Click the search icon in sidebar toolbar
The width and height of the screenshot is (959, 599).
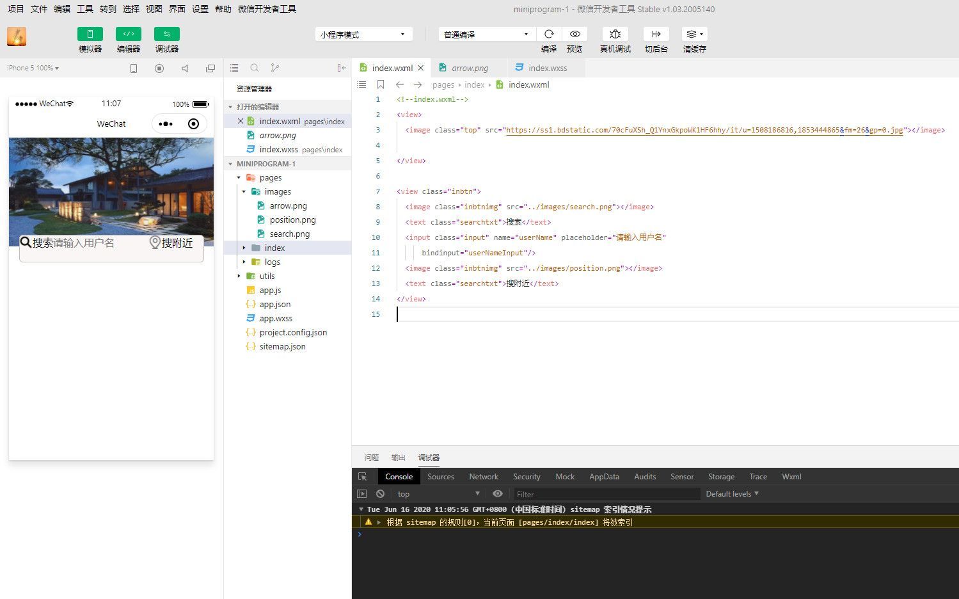click(255, 68)
